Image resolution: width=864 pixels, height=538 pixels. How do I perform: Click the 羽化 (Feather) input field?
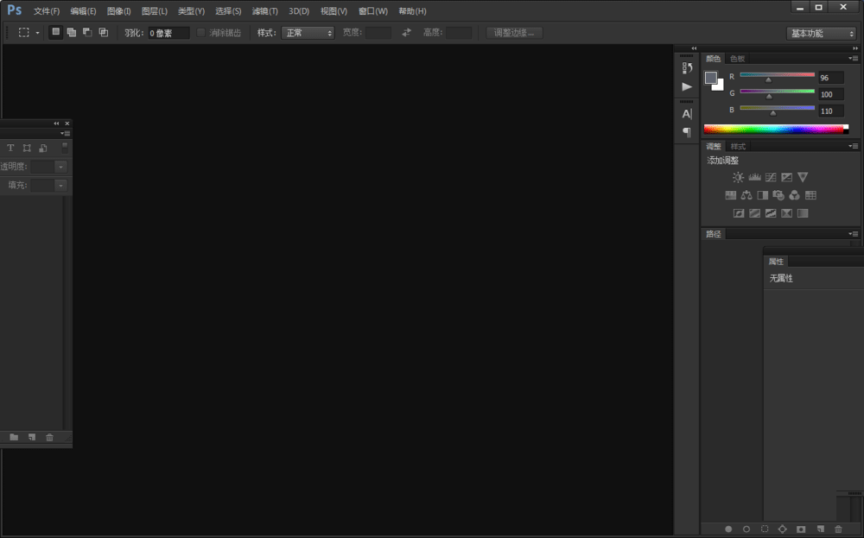click(168, 33)
